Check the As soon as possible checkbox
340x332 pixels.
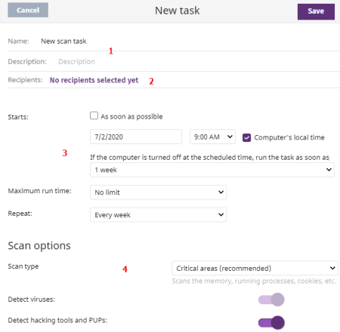pyautogui.click(x=94, y=115)
